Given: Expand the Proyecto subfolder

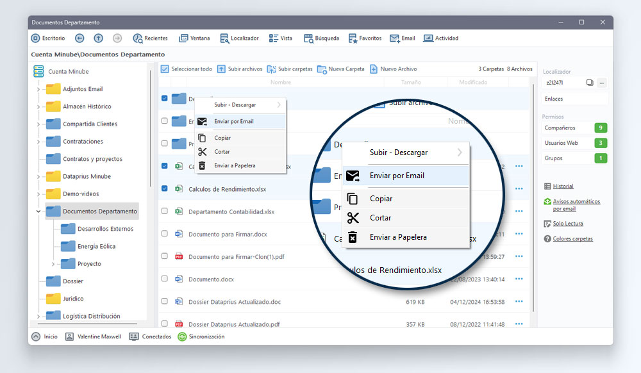Looking at the screenshot, I should coord(53,264).
